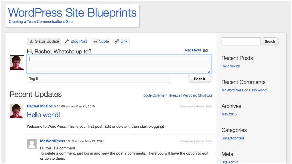Click the Recent Posts sidebar heading

237,58
